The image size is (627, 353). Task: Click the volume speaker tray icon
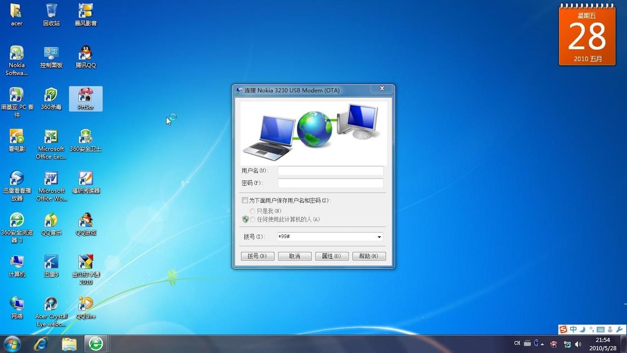[x=578, y=344]
